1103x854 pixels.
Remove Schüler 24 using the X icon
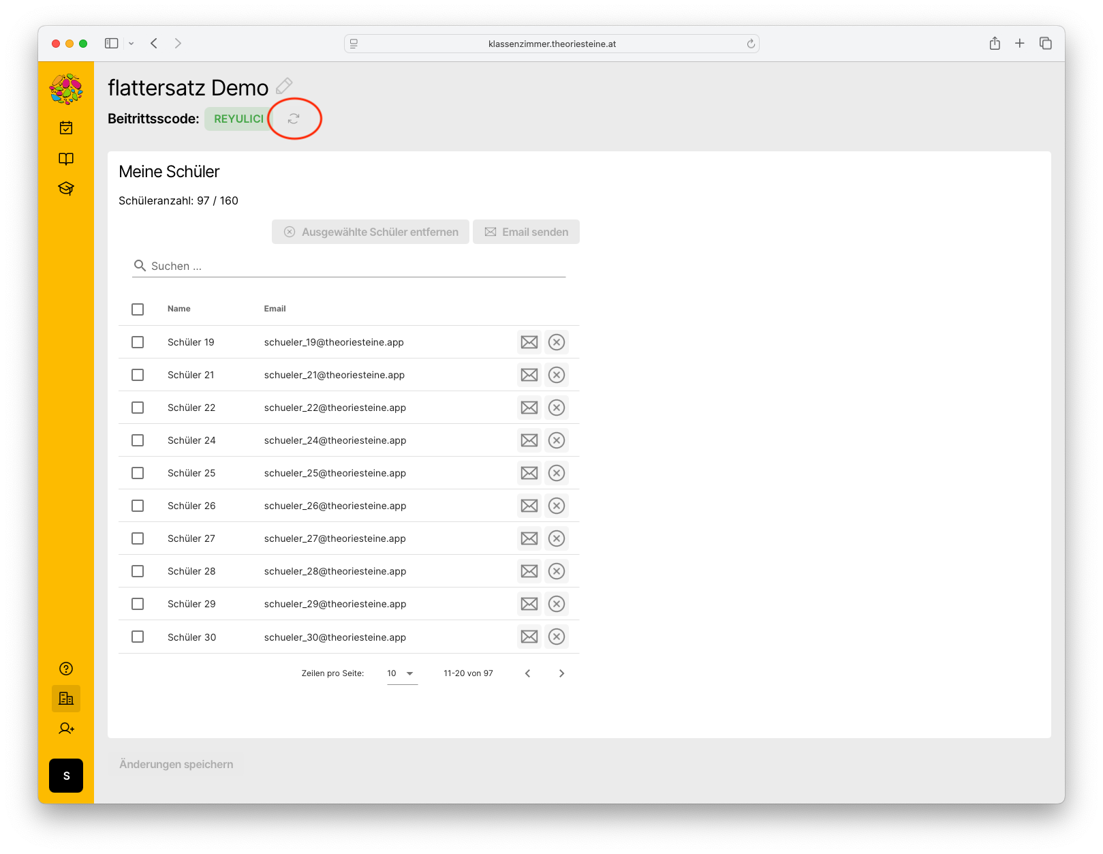pos(557,440)
